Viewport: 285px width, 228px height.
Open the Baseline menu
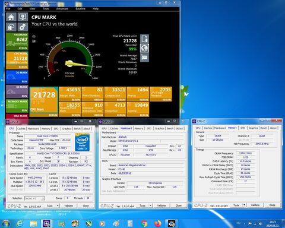point(80,9)
